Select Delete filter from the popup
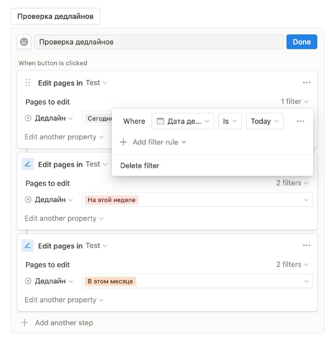The height and width of the screenshot is (342, 335). (140, 165)
